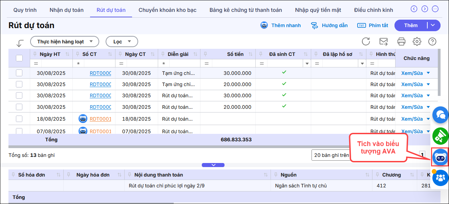Click the refresh icon in toolbar
449x204 pixels.
(x=366, y=42)
